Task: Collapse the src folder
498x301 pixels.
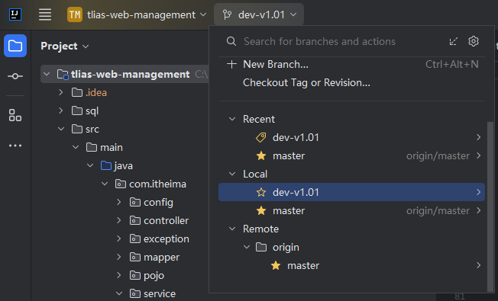Action: [x=61, y=129]
